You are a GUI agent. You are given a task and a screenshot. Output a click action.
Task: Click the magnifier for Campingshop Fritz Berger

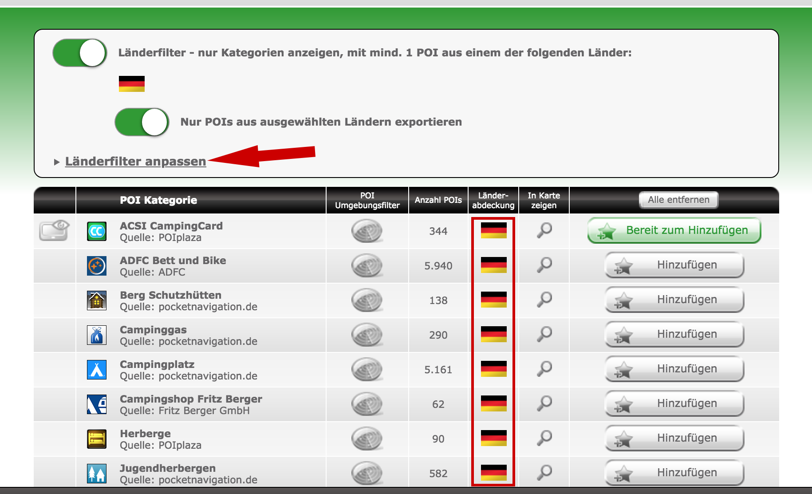tap(544, 403)
